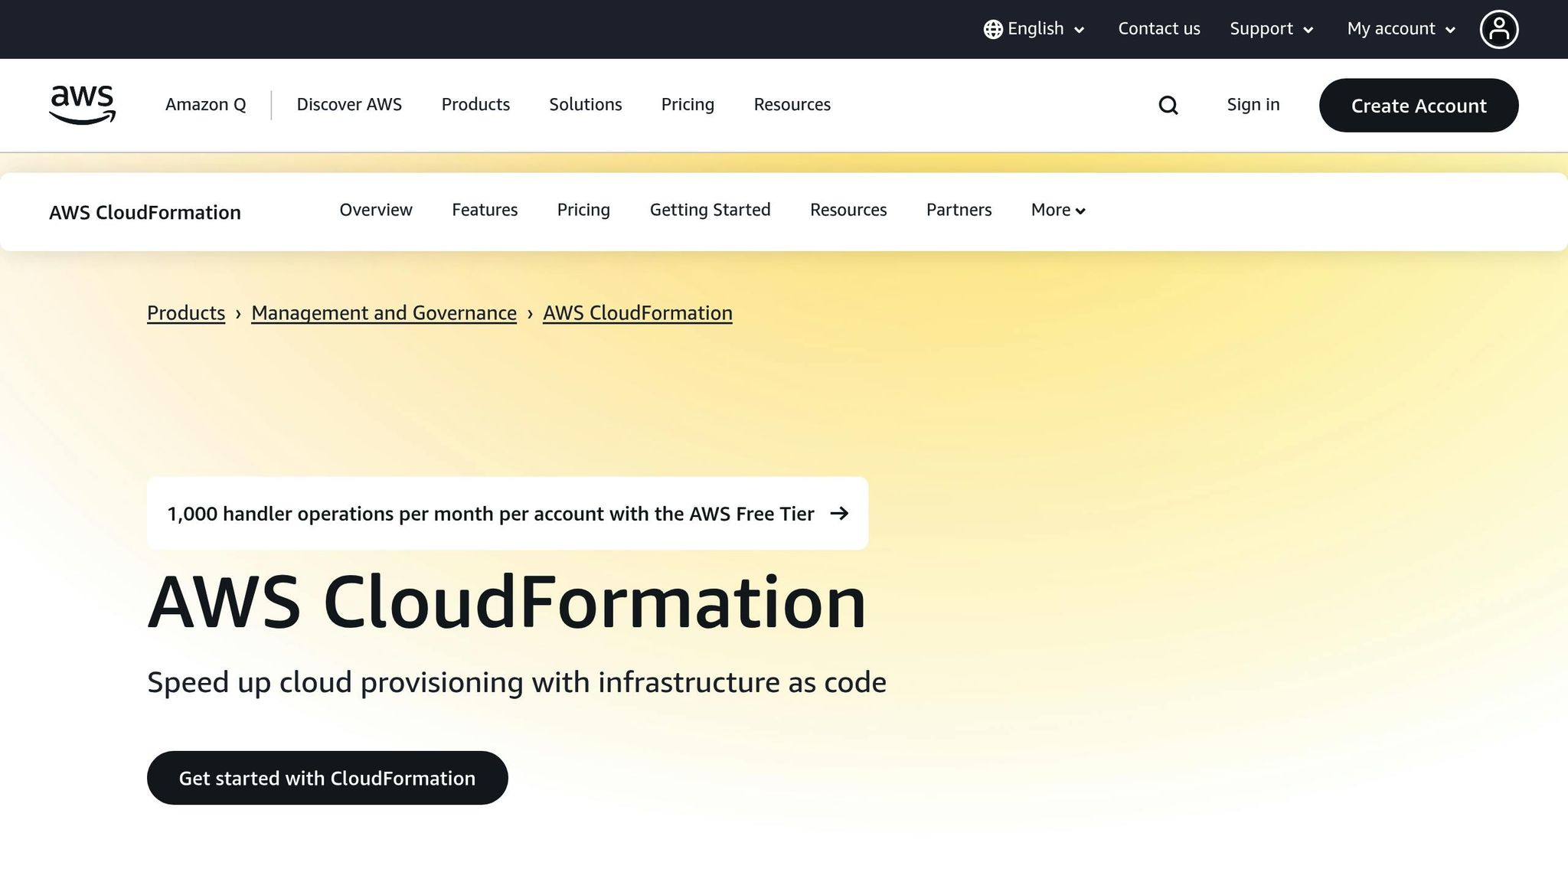Open the 1,000 handler operations Free Tier banner
Viewport: 1568px width, 882px height.
click(x=508, y=513)
